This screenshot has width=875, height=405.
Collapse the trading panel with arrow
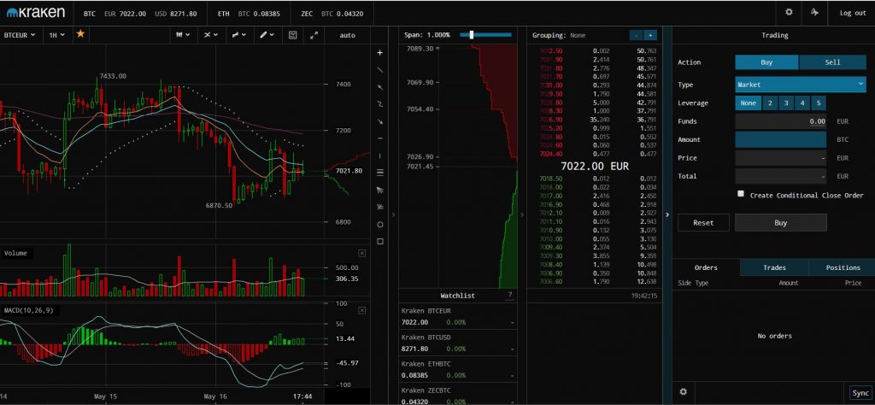point(667,214)
